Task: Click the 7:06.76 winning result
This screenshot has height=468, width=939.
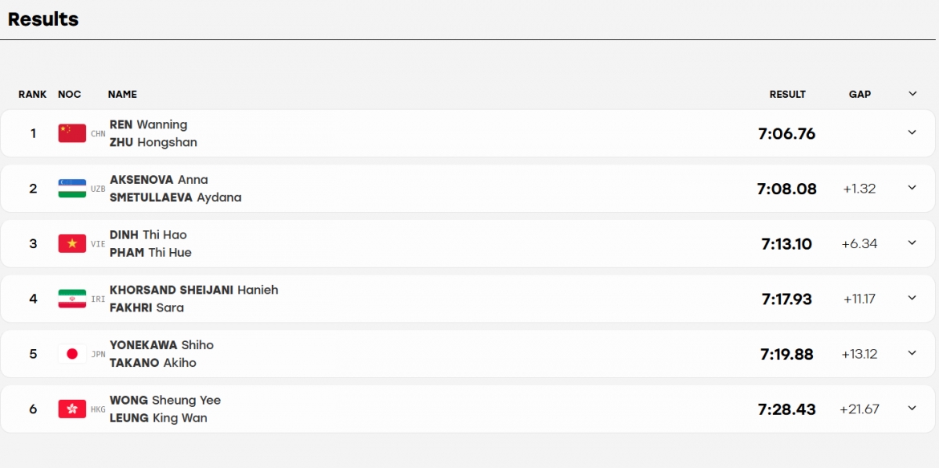Action: click(x=787, y=133)
